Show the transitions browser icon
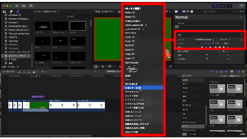The height and width of the screenshot is (139, 247). [x=243, y=72]
